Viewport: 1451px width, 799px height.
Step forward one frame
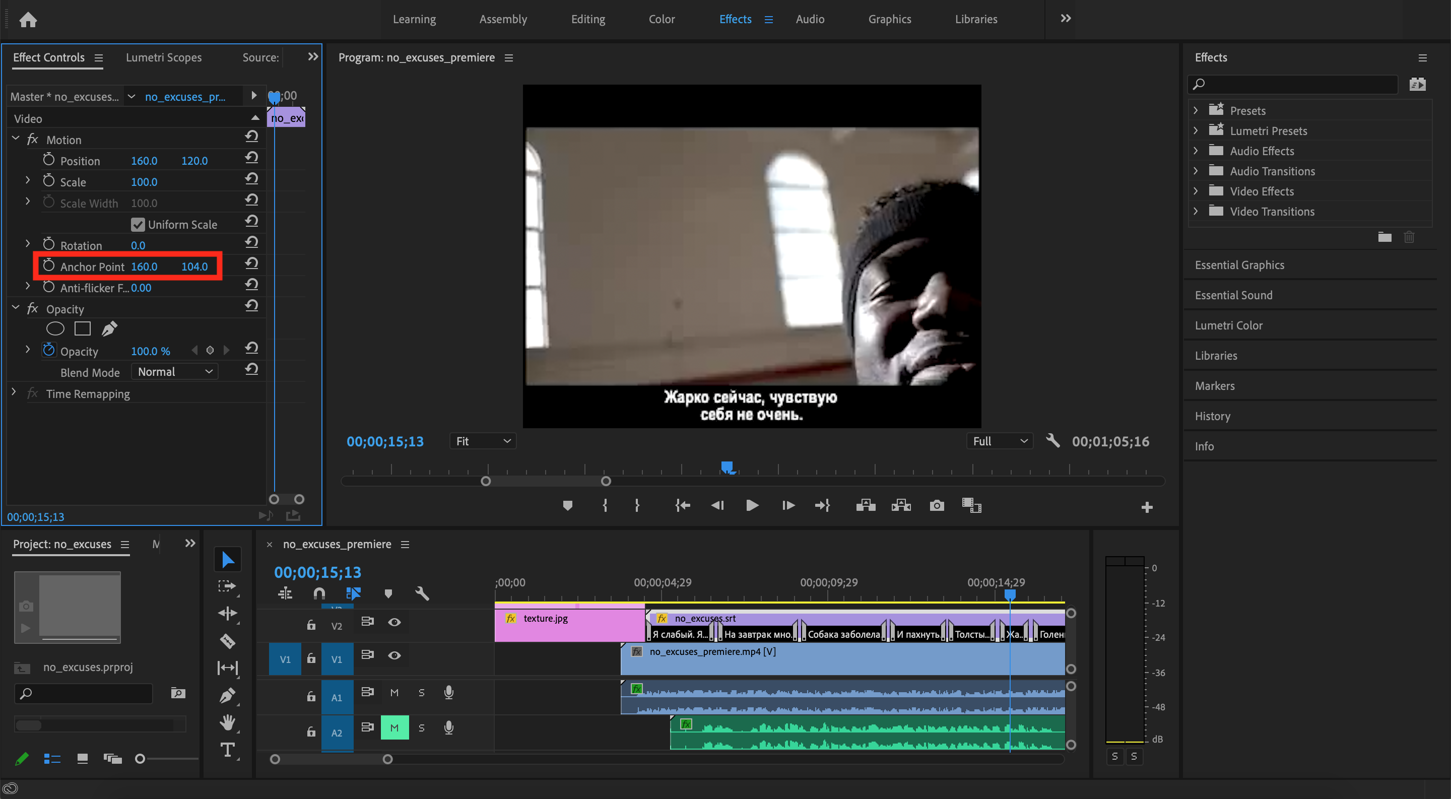[x=787, y=506]
